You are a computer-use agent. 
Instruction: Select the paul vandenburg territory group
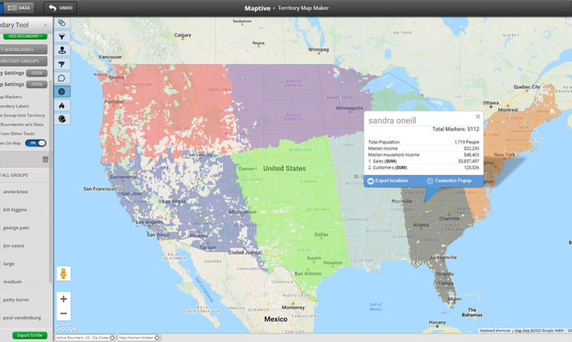22,317
